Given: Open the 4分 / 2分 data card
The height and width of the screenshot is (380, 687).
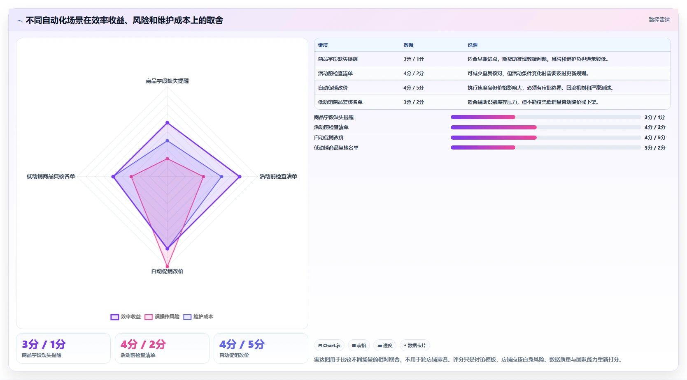Looking at the screenshot, I should click(162, 348).
